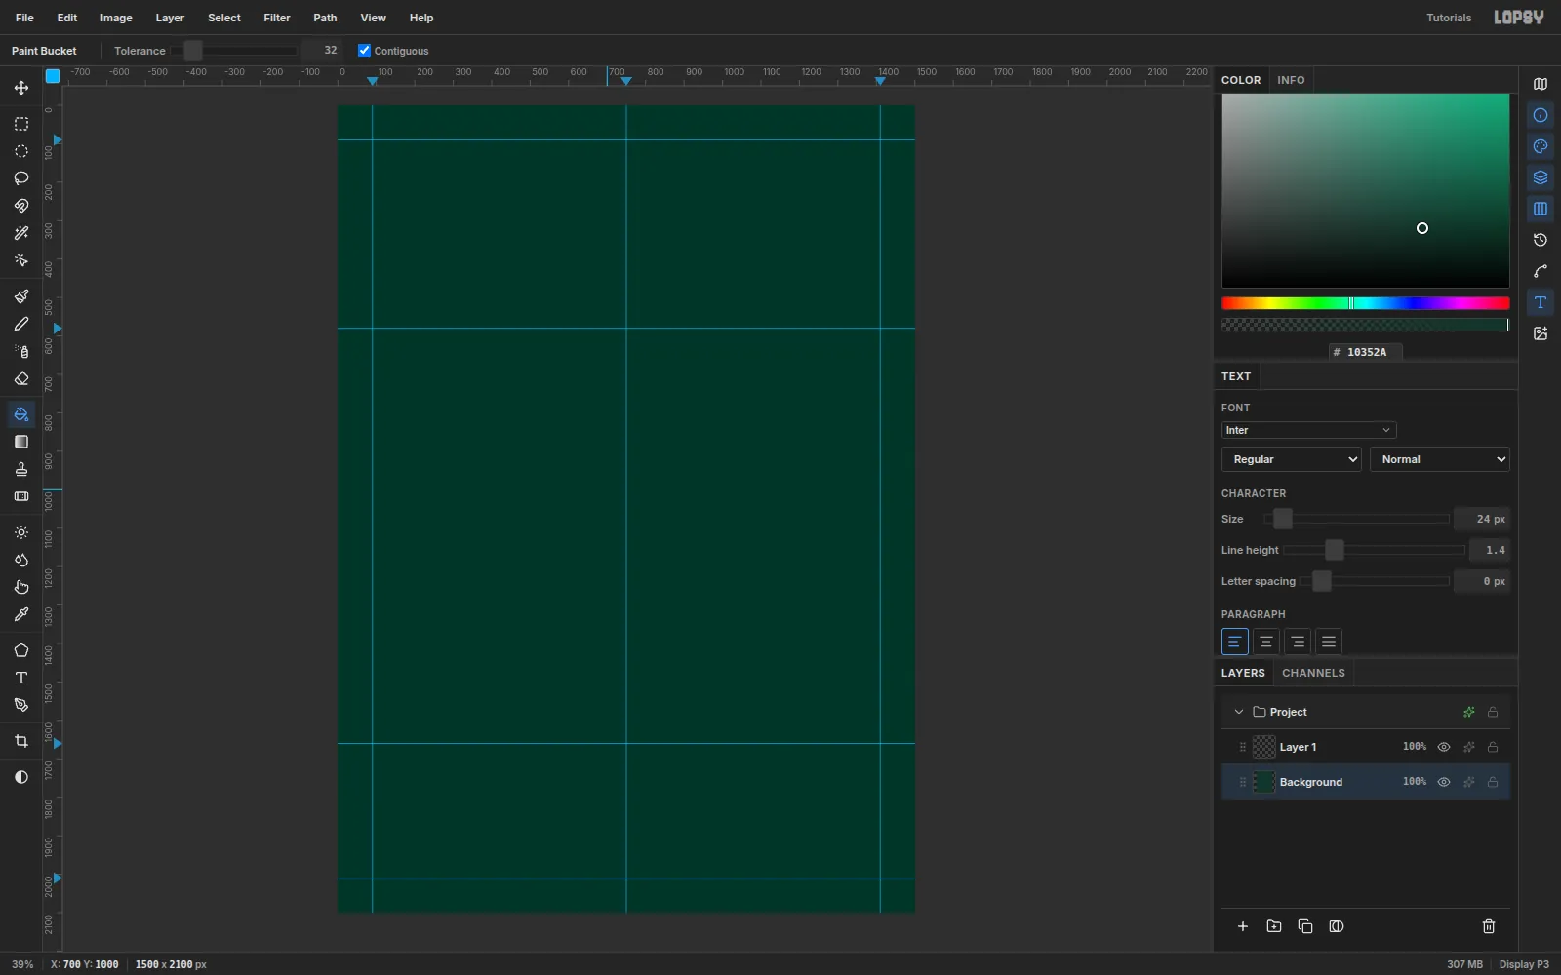1561x975 pixels.
Task: Open the Normal style dropdown
Action: coord(1440,459)
